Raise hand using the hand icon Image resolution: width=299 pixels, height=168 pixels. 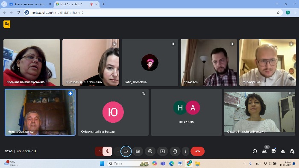[x=175, y=151]
